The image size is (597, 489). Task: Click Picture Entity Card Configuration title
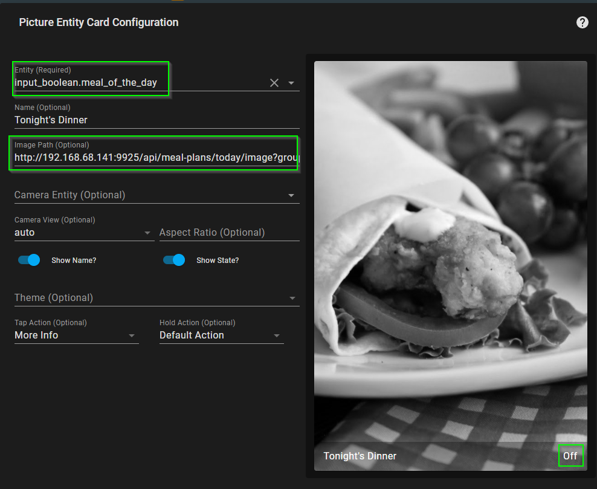[x=98, y=22]
